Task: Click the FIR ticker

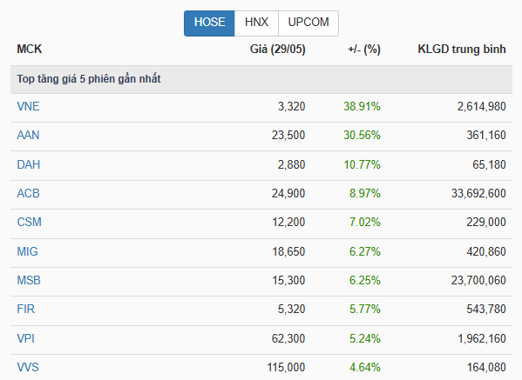Action: click(26, 310)
